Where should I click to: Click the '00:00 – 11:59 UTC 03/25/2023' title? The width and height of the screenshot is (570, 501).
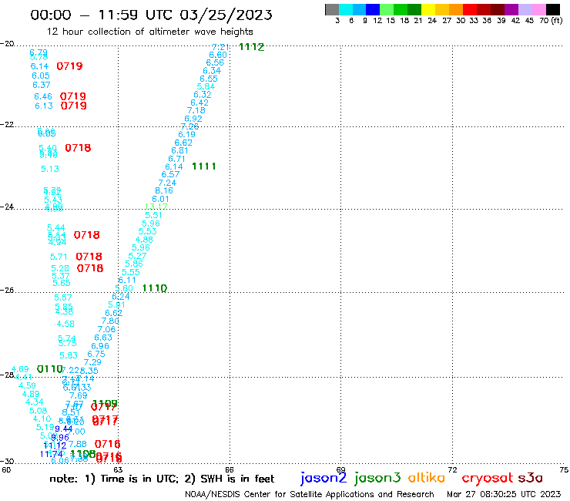pos(151,15)
